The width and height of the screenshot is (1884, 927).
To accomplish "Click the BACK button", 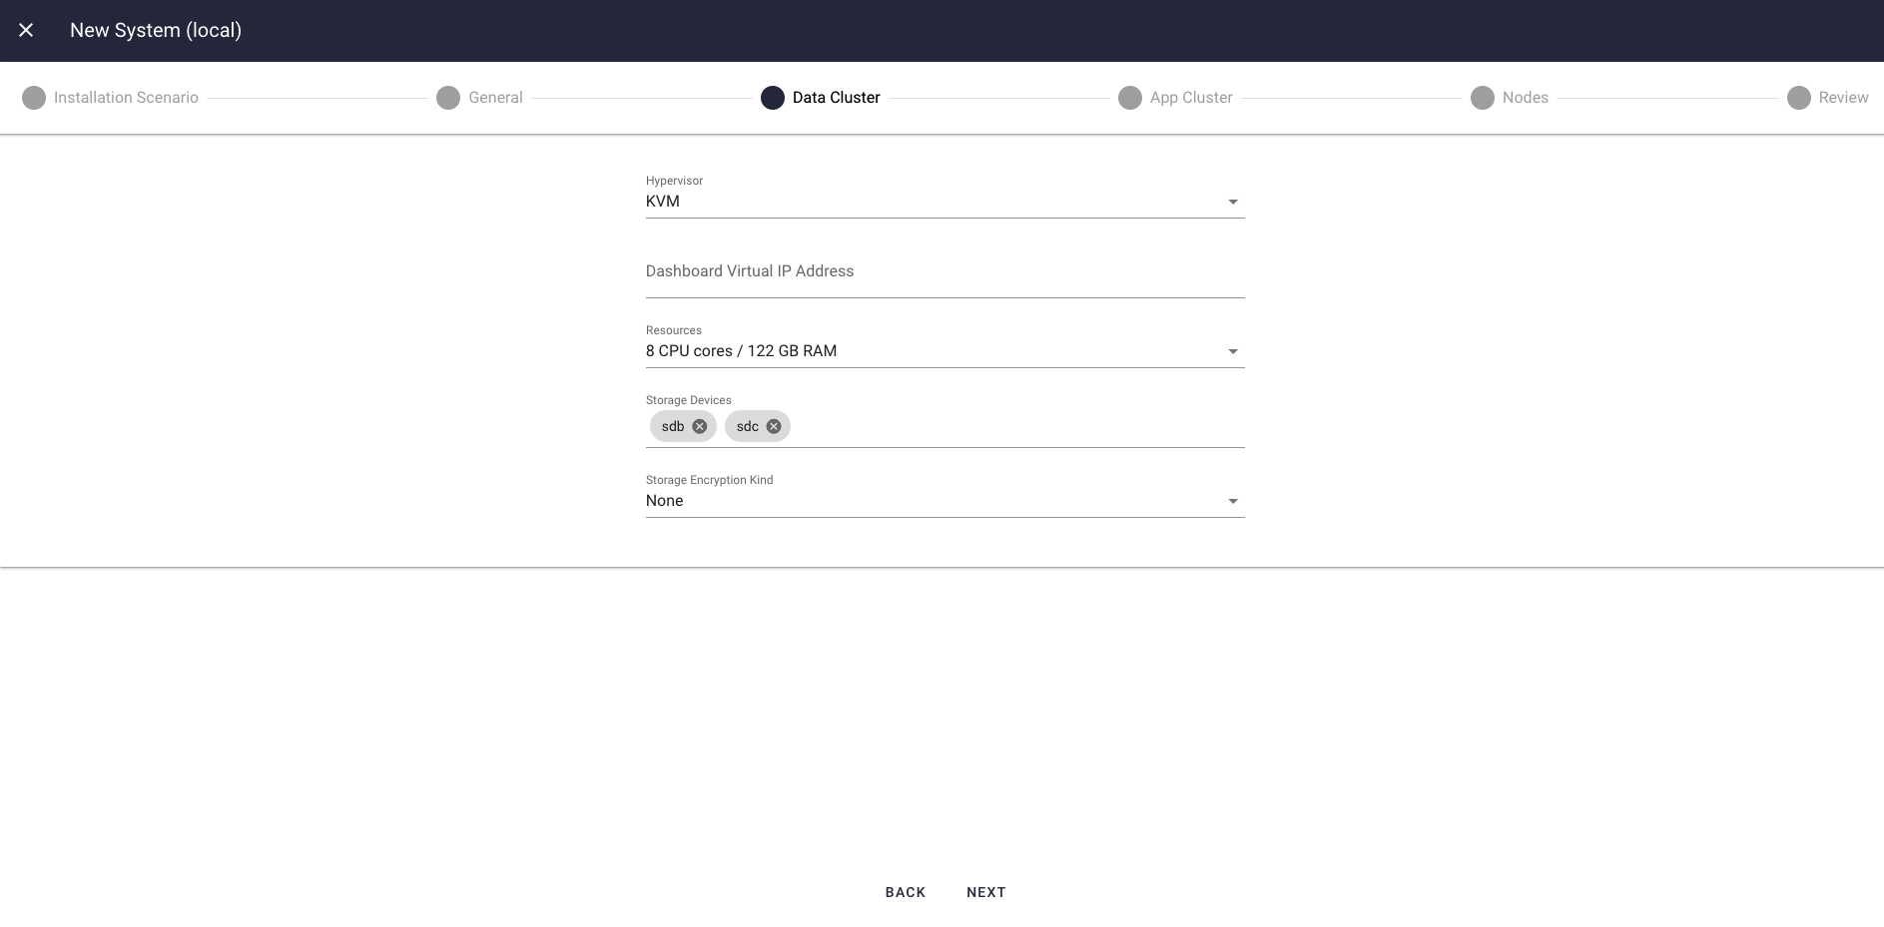I will point(906,892).
